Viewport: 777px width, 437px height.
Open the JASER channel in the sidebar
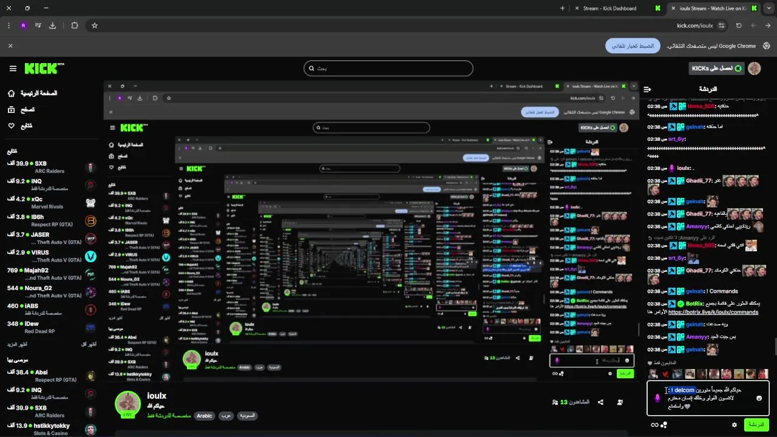[x=52, y=238]
